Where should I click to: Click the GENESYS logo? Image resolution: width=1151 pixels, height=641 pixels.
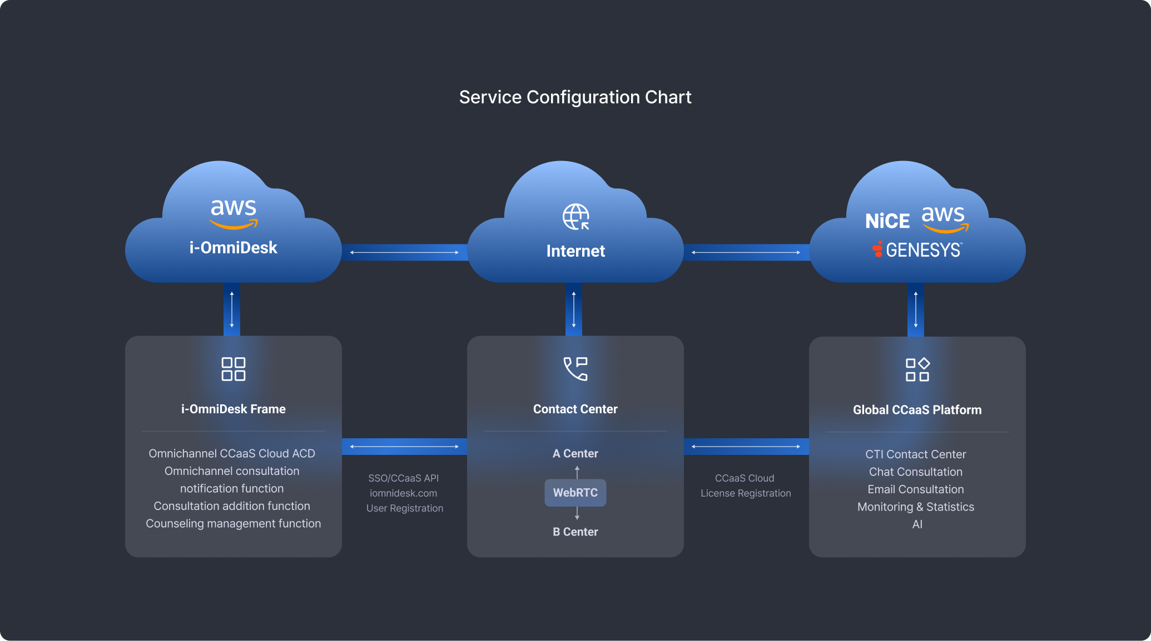pyautogui.click(x=917, y=250)
